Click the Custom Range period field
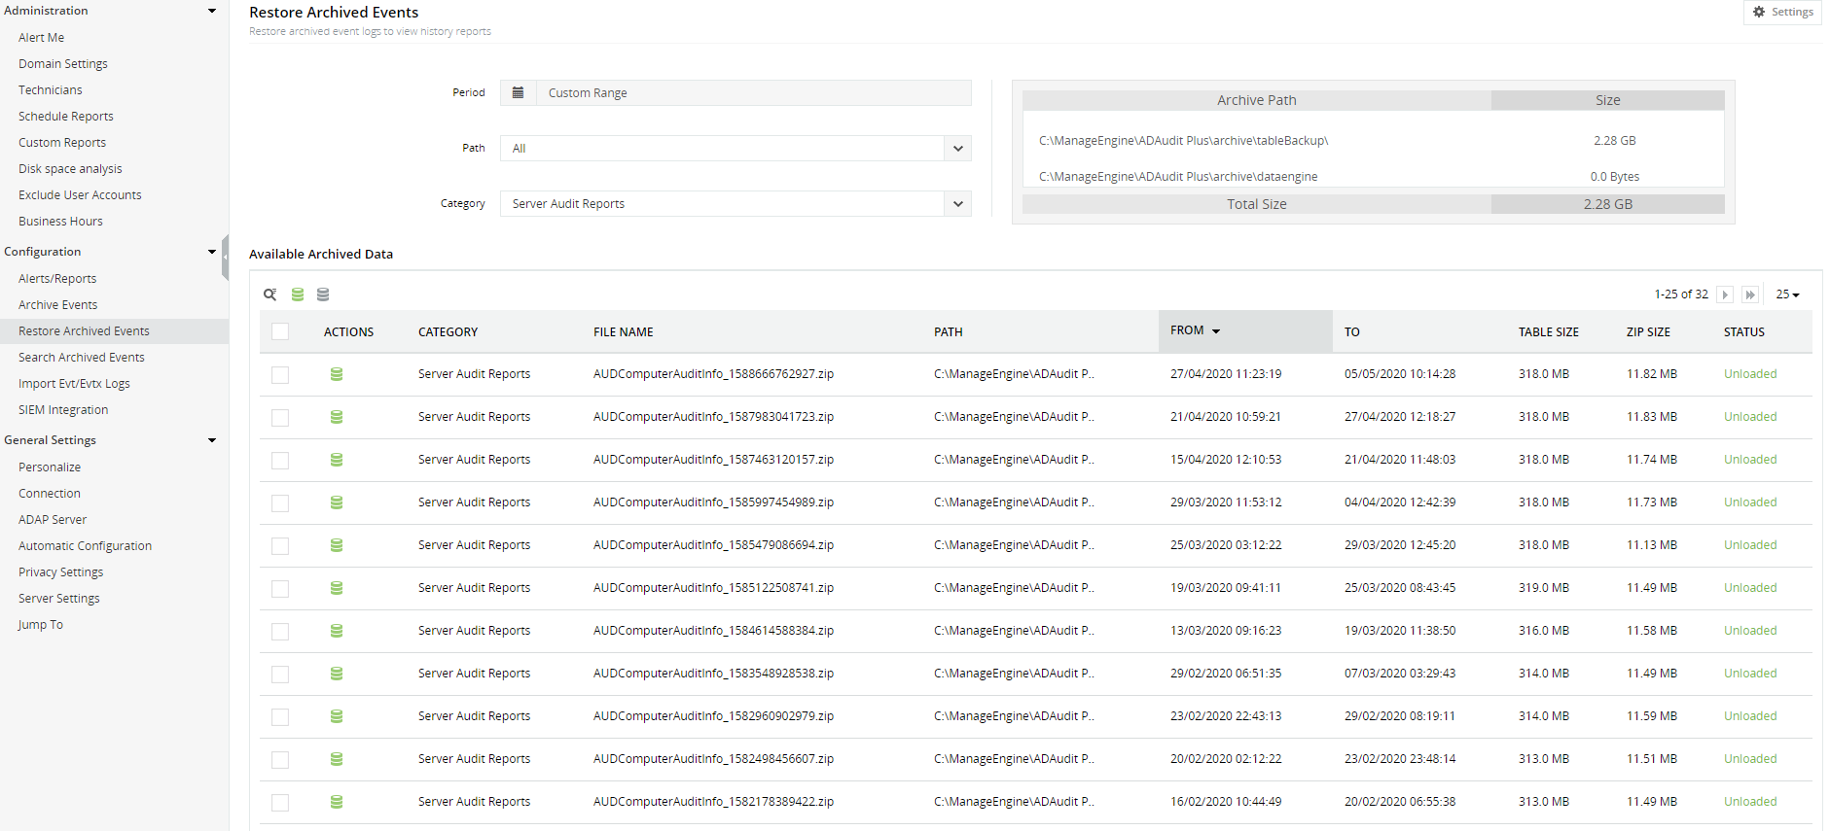Viewport: 1830px width, 831px height. click(753, 93)
